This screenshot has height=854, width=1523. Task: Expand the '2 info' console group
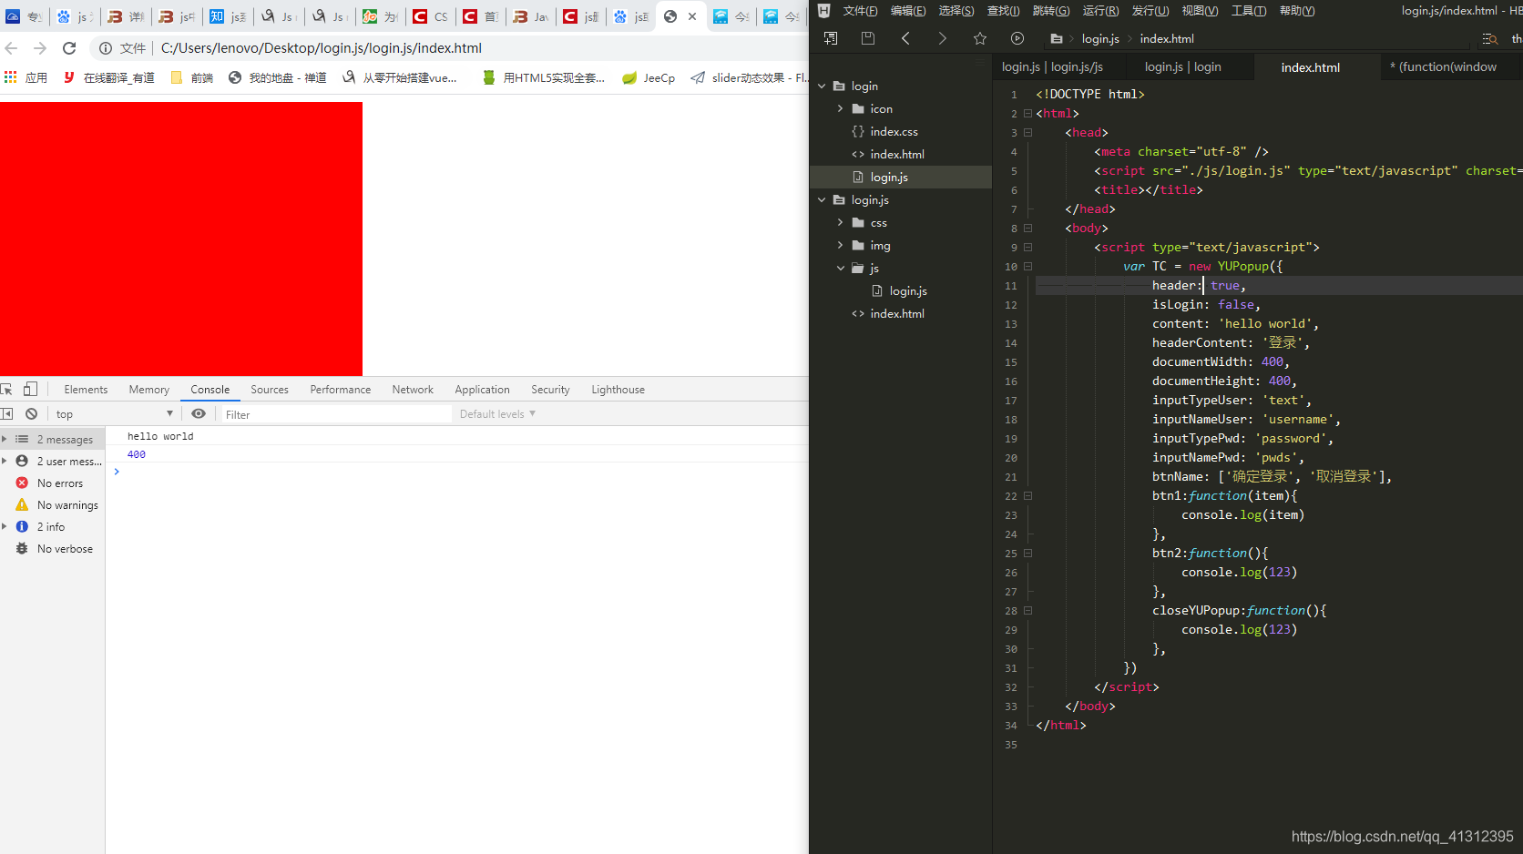(x=5, y=526)
